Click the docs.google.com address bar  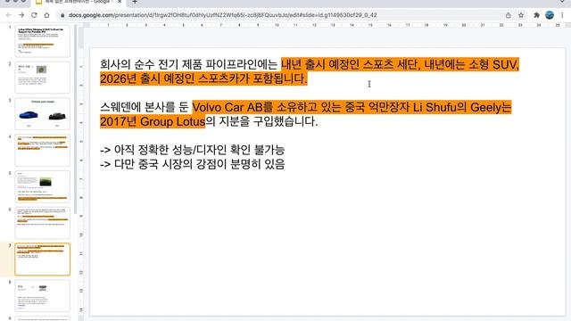[222, 15]
